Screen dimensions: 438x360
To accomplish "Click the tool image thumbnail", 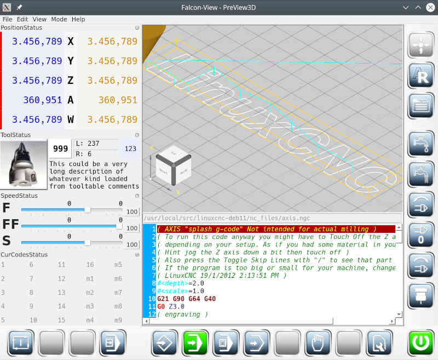I will pyautogui.click(x=24, y=164).
